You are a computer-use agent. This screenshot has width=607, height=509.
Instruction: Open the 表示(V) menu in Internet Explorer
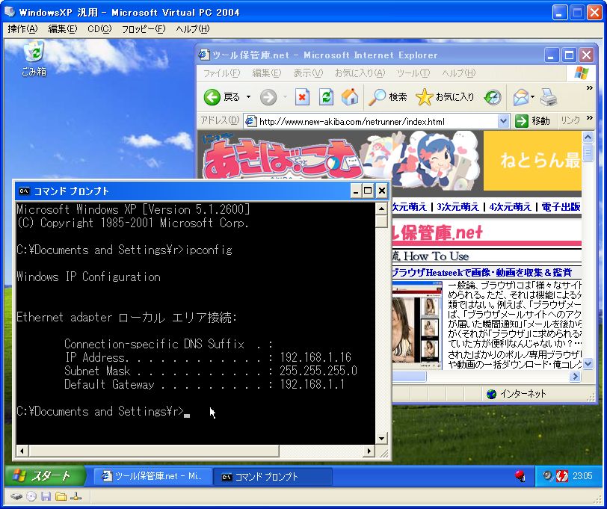308,73
